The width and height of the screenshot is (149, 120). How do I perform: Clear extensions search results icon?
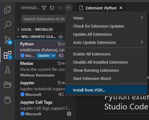[60, 8]
